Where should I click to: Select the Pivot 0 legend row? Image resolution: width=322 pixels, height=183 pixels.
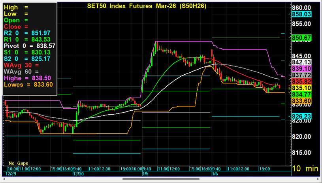[30, 46]
